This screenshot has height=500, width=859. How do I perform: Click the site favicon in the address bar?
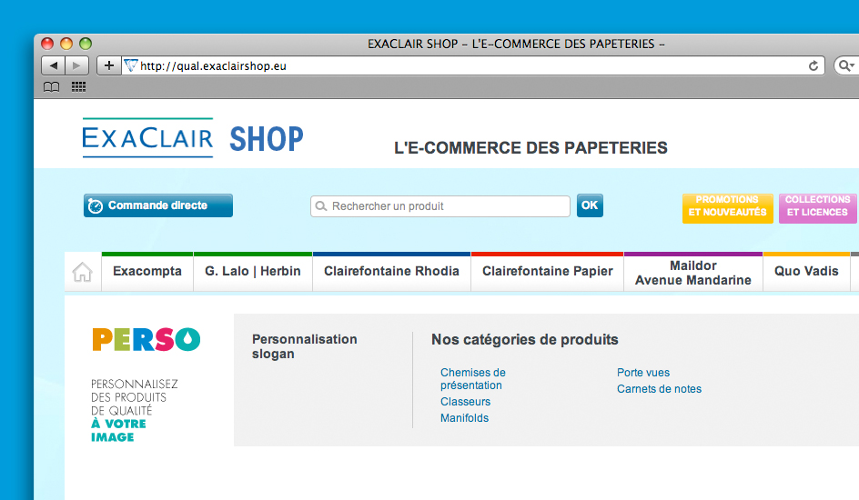(131, 65)
